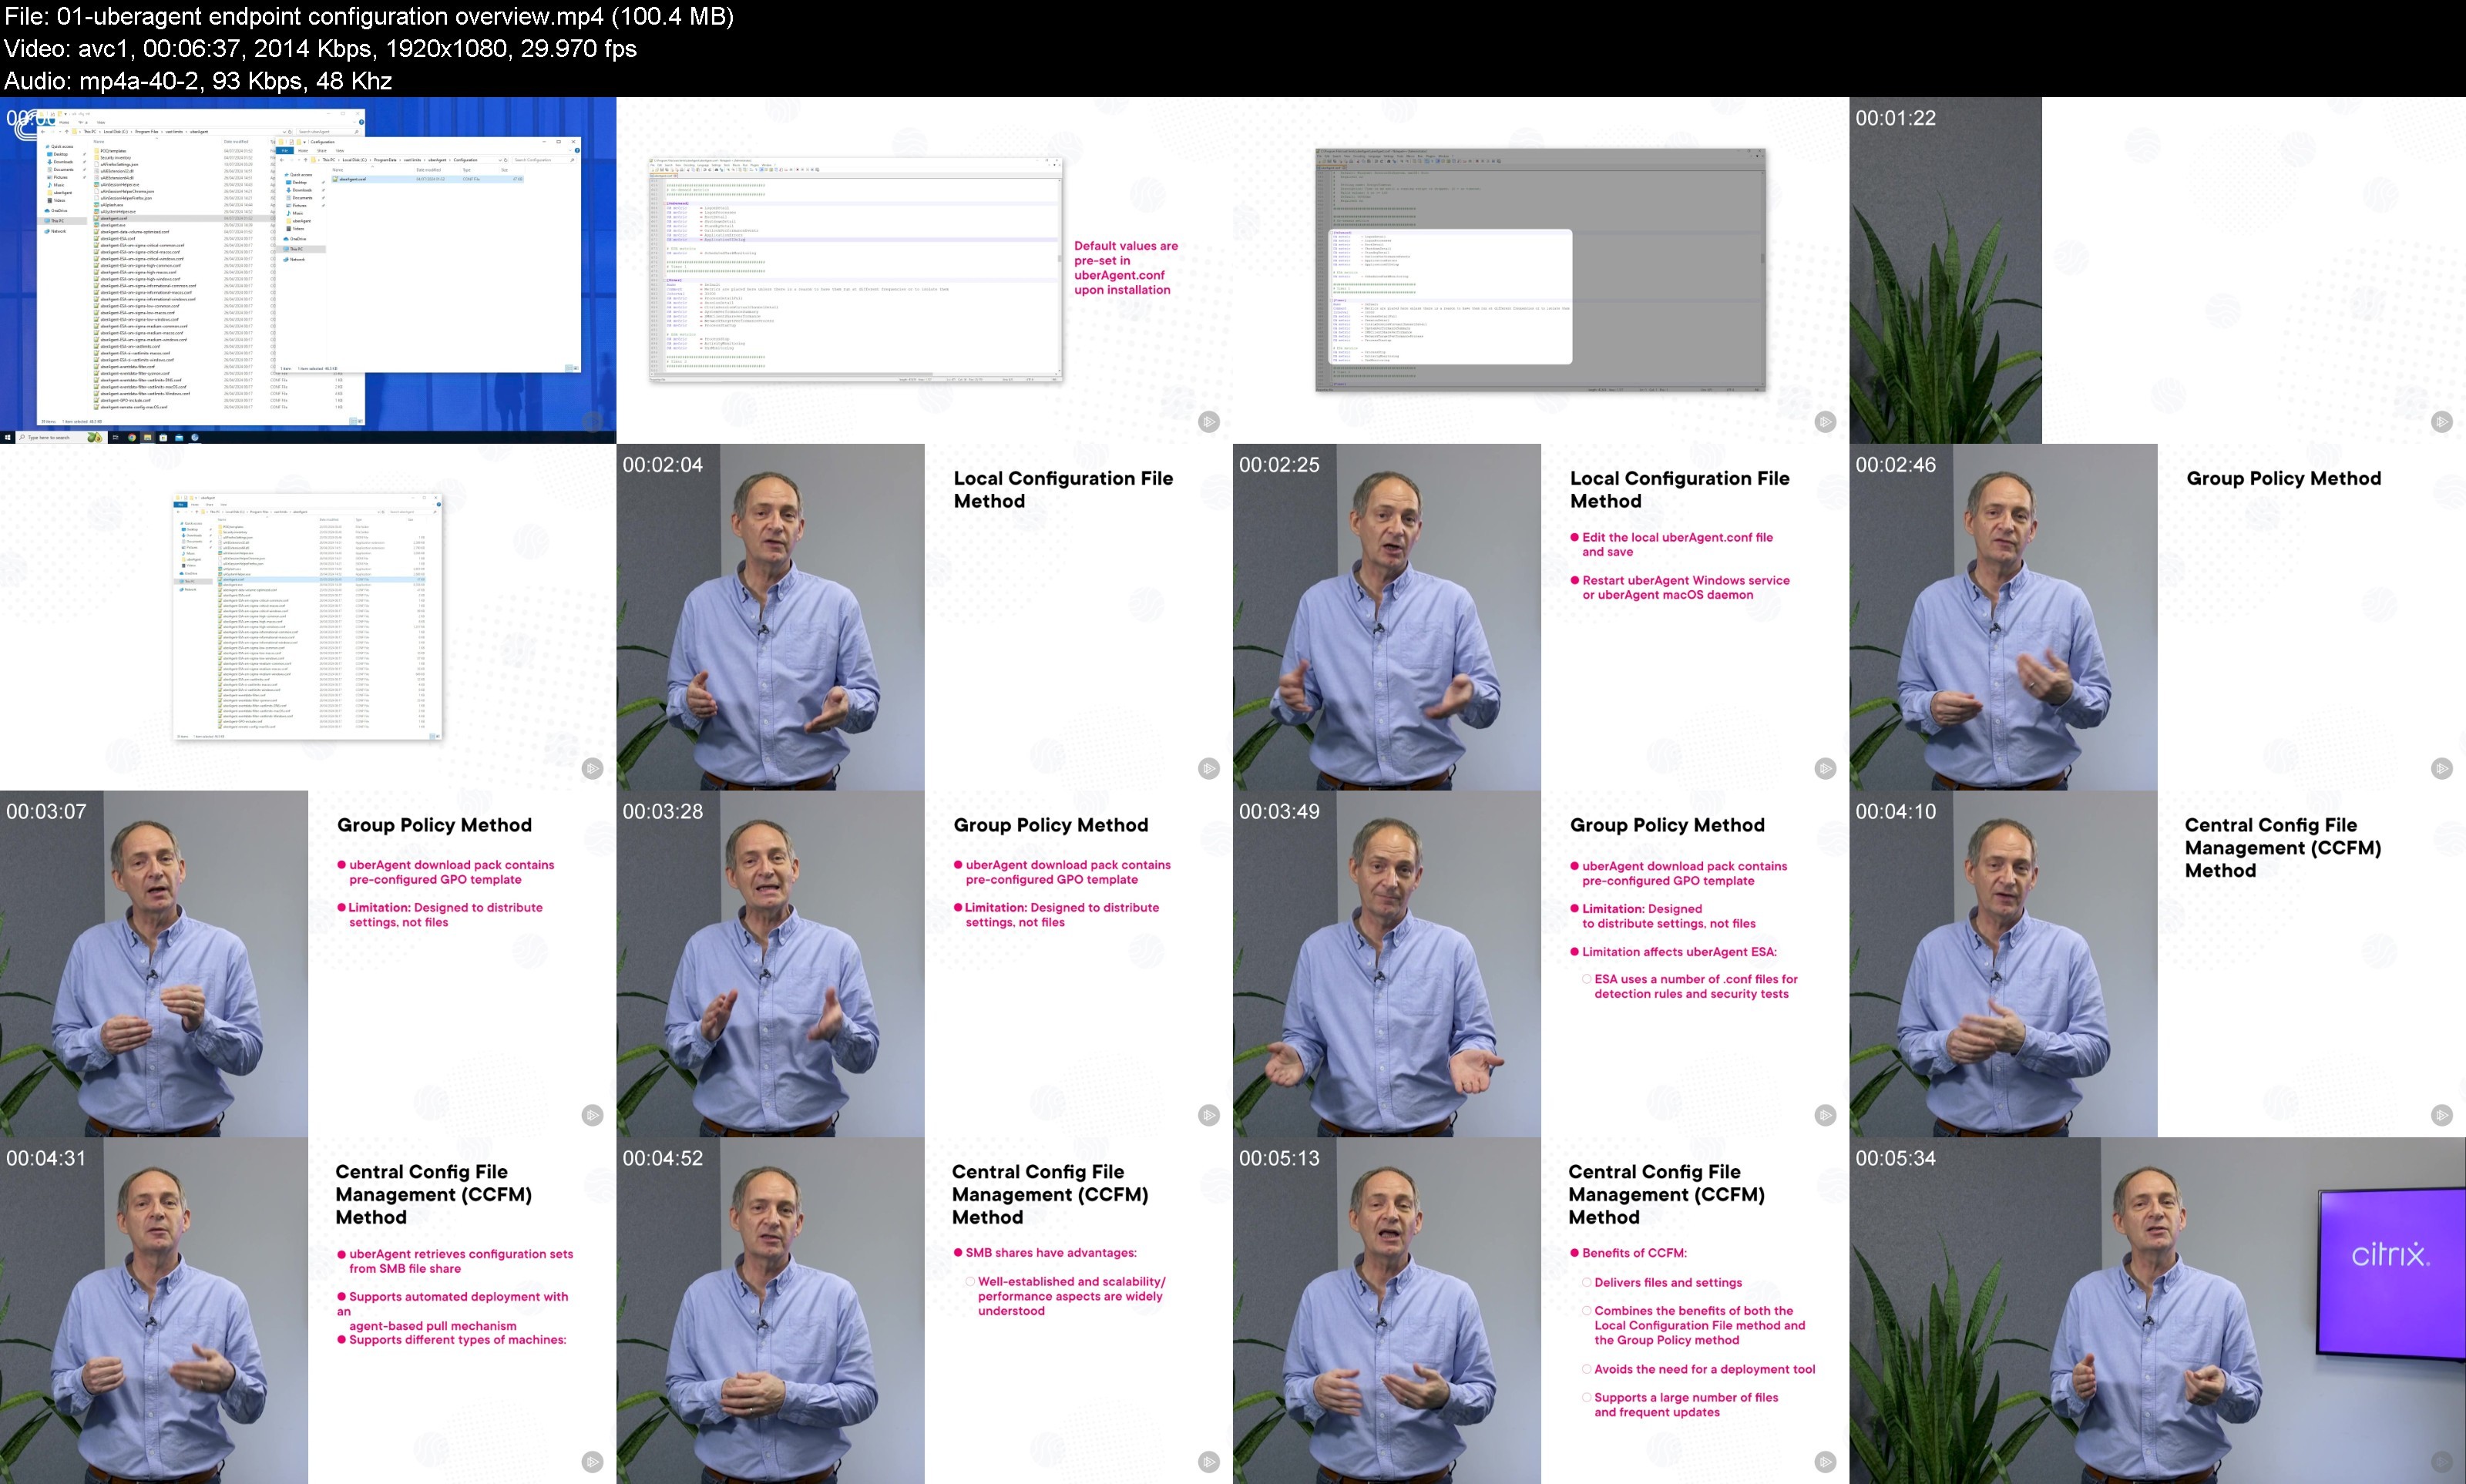Select the 00:03:49 frame thumbnail

1541,964
